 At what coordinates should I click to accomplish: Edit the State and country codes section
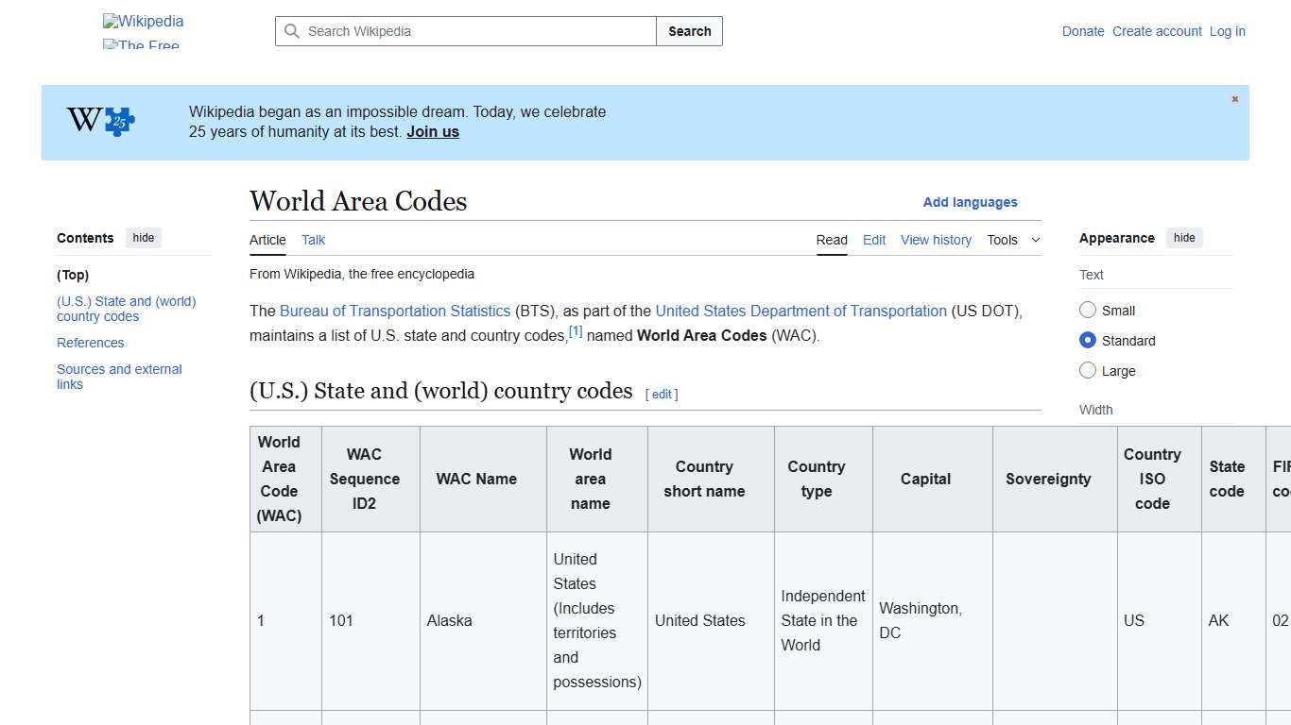[x=662, y=394]
